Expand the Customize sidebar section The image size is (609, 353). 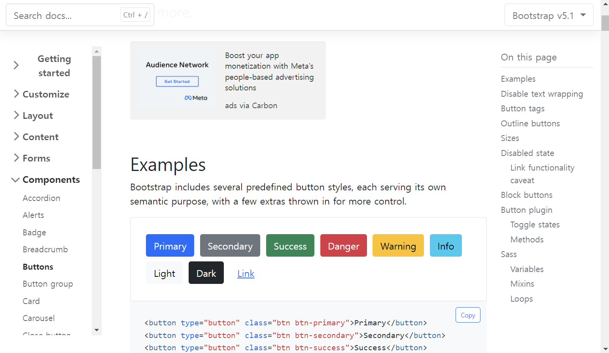point(41,94)
